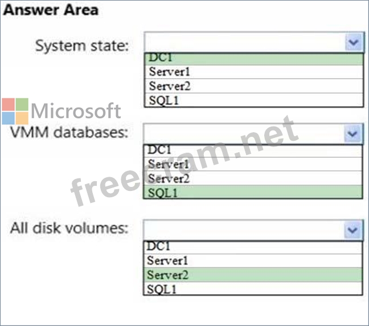Choose Server1 under All disk volumes
The height and width of the screenshot is (326, 369).
(x=253, y=260)
